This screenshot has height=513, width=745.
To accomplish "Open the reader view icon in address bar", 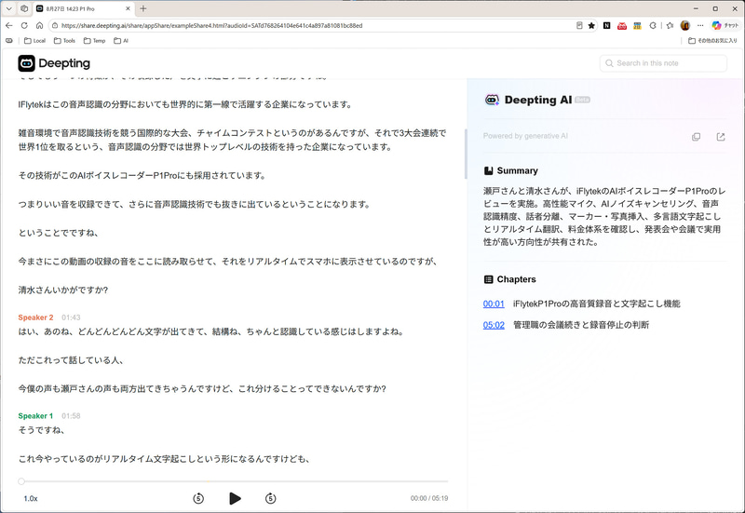I will (579, 26).
